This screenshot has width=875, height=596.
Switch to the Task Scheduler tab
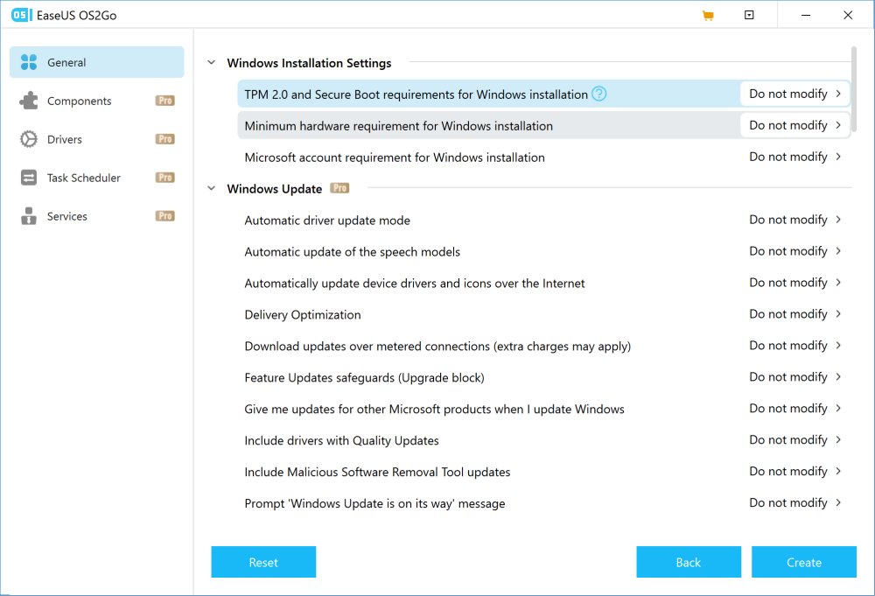tap(84, 178)
